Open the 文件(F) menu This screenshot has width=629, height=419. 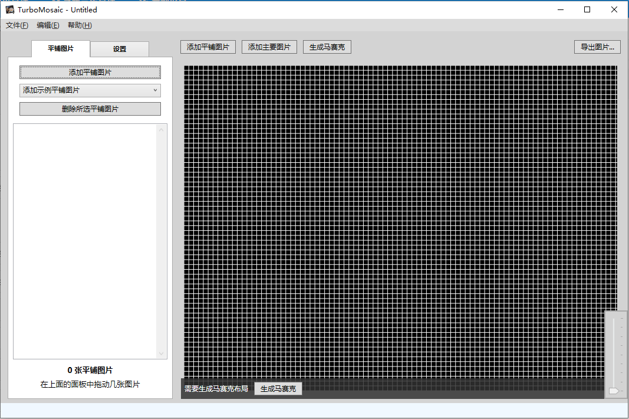17,25
